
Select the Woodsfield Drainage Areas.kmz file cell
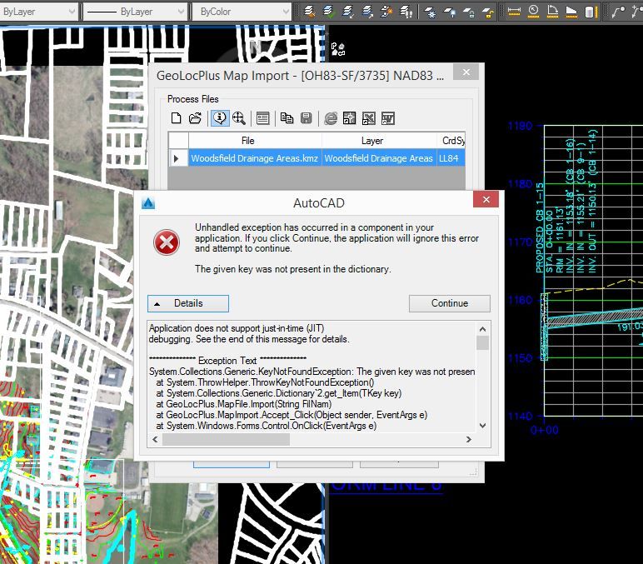tap(255, 158)
